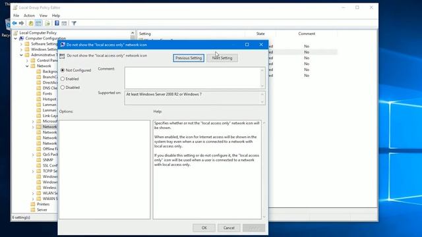Image resolution: width=422 pixels, height=237 pixels.
Task: Expand the WLAN Service folder
Action: coord(33,193)
